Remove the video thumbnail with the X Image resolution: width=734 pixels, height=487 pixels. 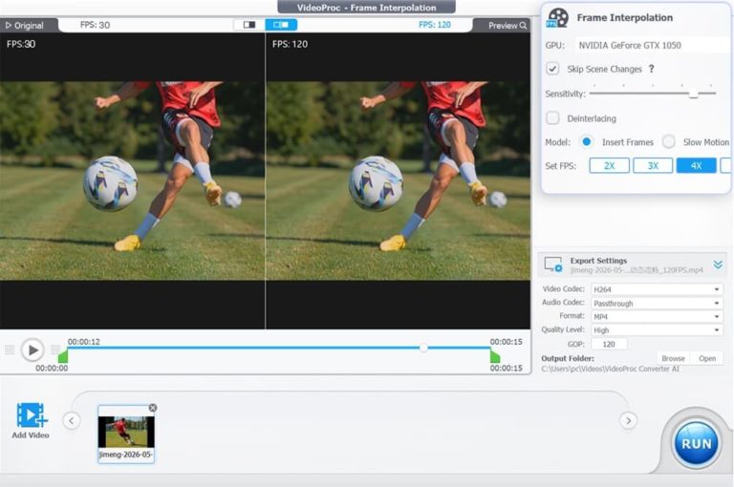153,408
